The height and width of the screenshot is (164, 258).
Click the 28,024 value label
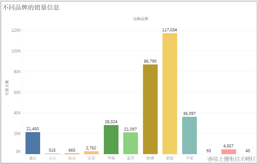111,122
